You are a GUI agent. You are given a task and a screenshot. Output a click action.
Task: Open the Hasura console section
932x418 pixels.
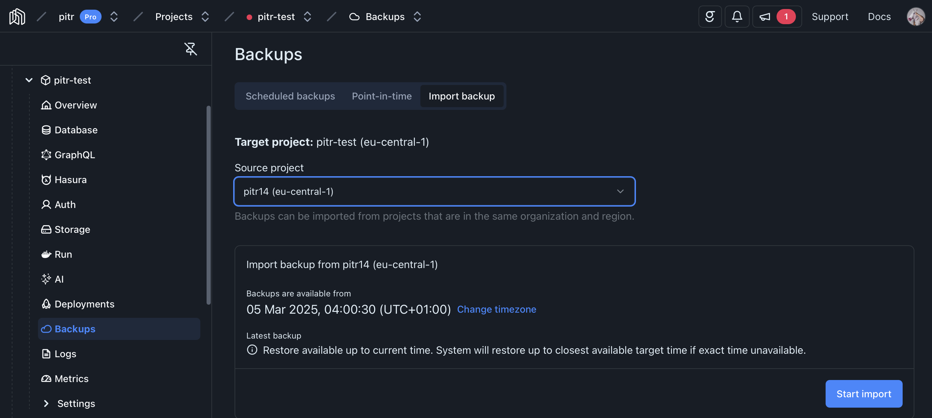[x=70, y=180]
